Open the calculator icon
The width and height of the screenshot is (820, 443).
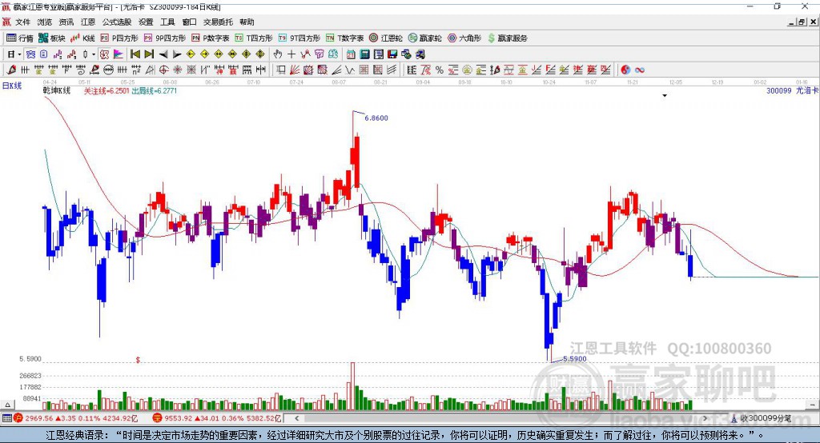pyautogui.click(x=365, y=54)
